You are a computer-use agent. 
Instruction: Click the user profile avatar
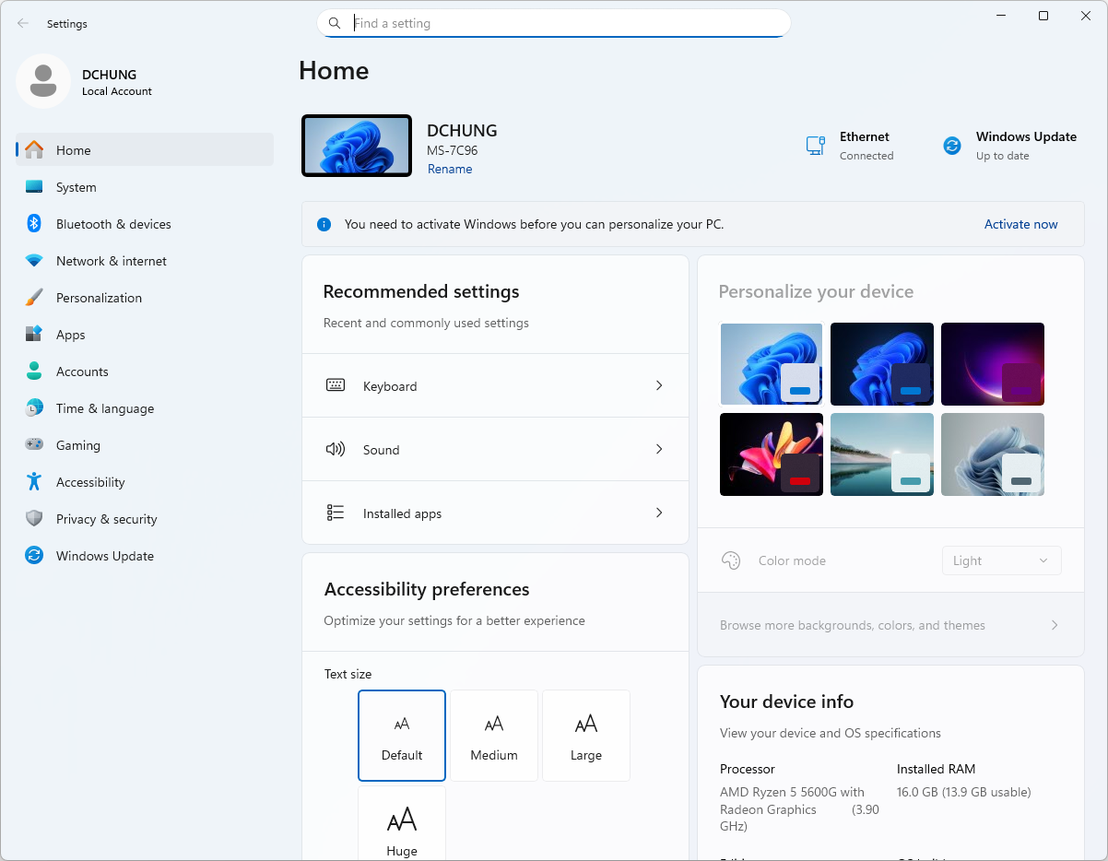(43, 81)
